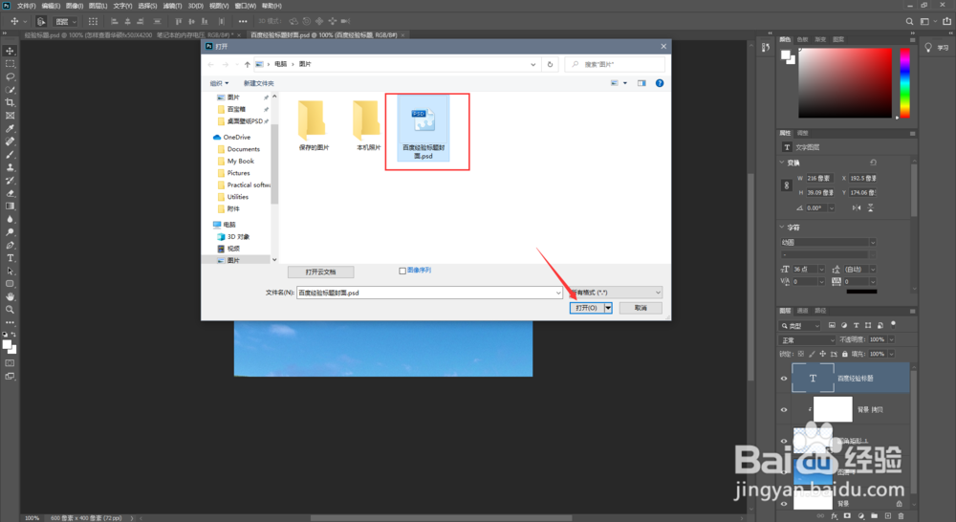Open the 图层(L) menu
Viewport: 956px width, 522px height.
pos(98,6)
